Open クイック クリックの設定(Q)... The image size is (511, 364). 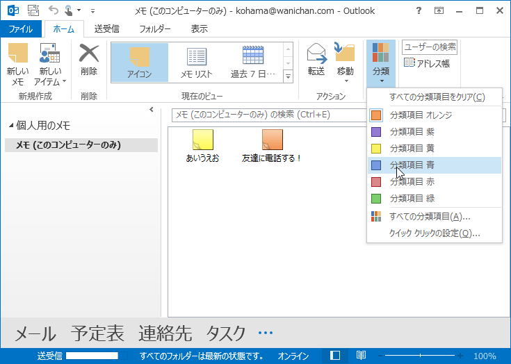point(435,233)
